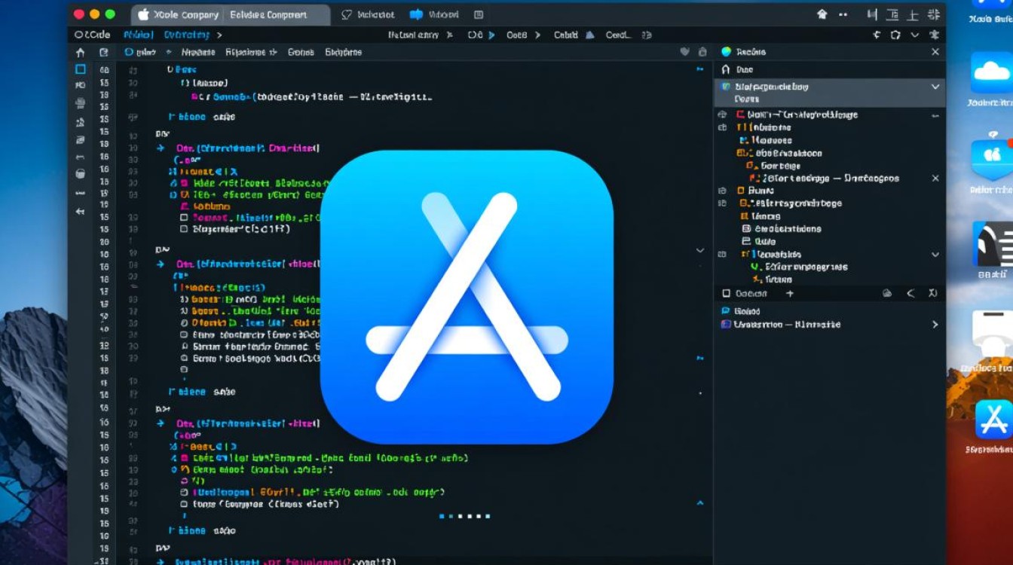Select the home icon row in the right panel
This screenshot has width=1013, height=565.
click(829, 69)
